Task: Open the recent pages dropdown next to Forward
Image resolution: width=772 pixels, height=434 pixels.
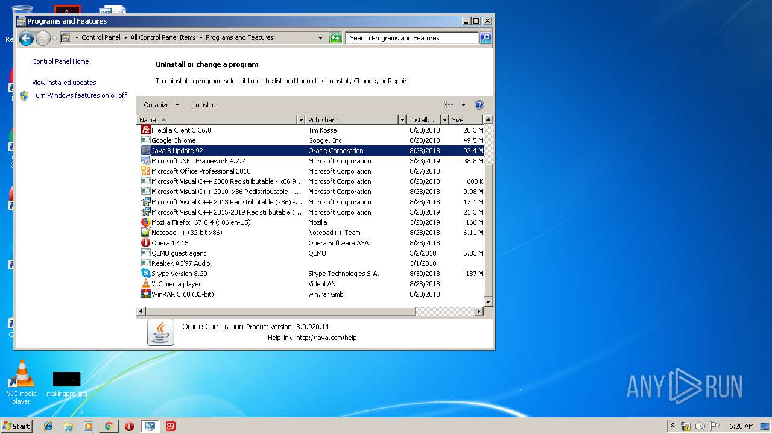Action: (54, 39)
